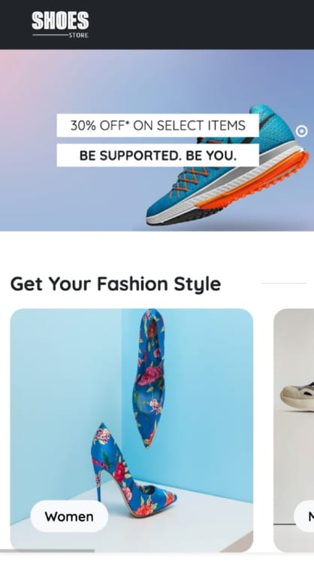The width and height of the screenshot is (314, 564).
Task: Click the Shoes Store logo
Action: point(60,25)
